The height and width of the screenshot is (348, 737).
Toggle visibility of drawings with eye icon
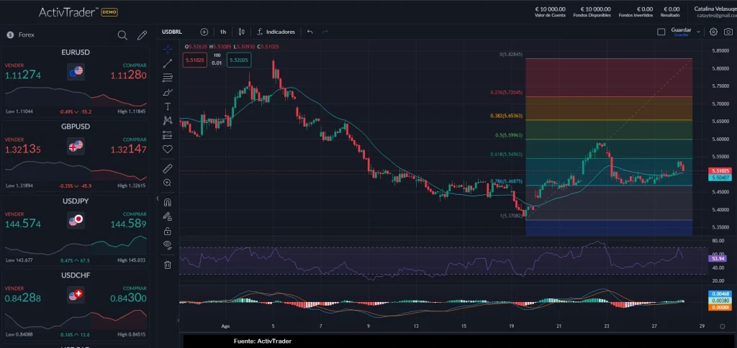(x=168, y=244)
